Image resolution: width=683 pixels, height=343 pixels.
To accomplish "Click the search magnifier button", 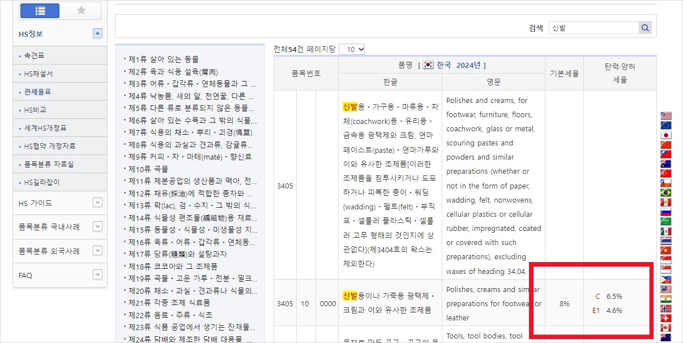I will (x=645, y=28).
